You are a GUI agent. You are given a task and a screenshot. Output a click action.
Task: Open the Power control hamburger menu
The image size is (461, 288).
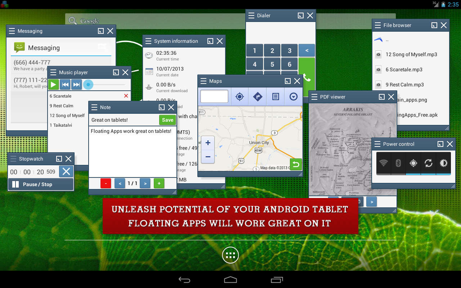(377, 144)
